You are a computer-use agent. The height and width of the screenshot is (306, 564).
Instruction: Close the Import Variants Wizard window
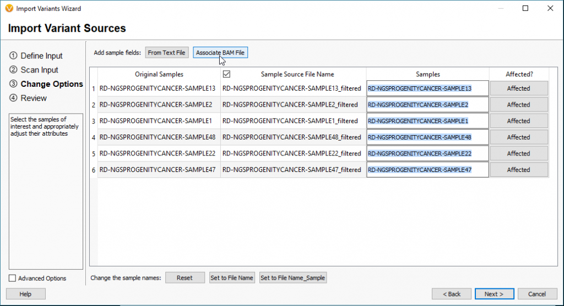pos(550,8)
